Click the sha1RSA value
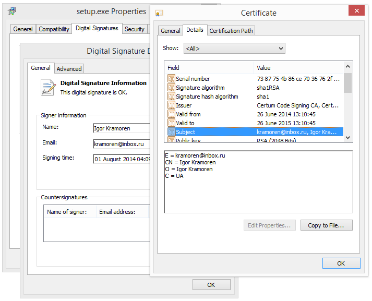Screen dimensions: 372x301 [x=268, y=88]
